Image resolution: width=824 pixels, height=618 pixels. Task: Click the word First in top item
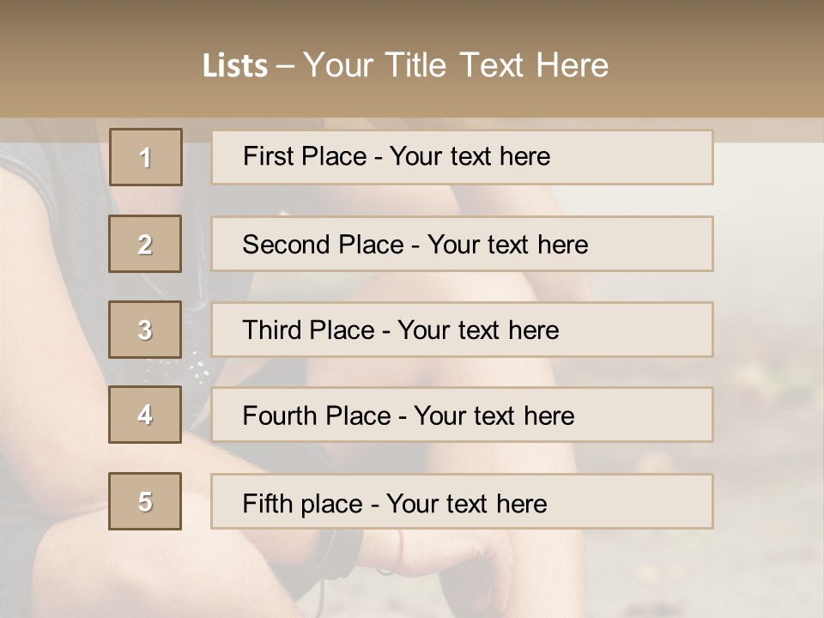266,156
